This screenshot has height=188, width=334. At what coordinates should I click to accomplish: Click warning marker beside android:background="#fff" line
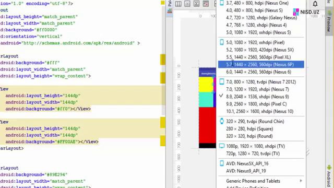[163, 60]
